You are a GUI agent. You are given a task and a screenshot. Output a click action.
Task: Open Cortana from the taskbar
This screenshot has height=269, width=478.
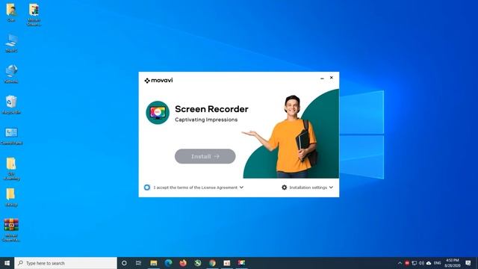coord(124,263)
